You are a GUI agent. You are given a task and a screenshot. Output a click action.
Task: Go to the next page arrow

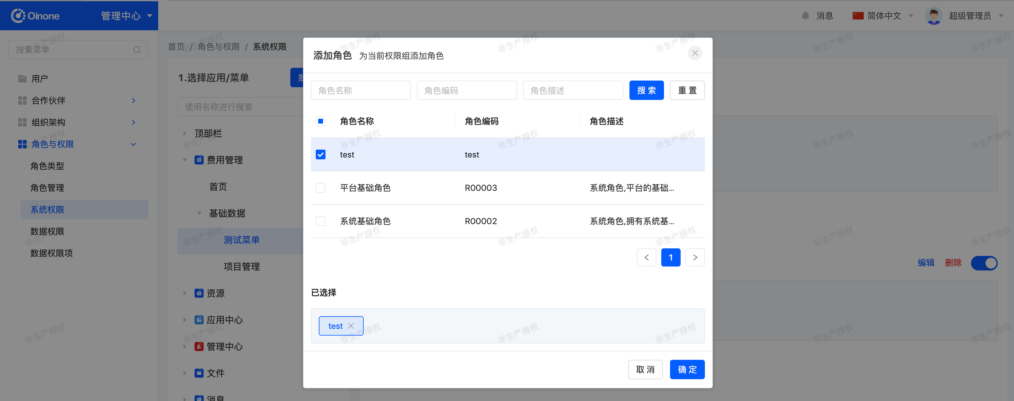(x=695, y=257)
